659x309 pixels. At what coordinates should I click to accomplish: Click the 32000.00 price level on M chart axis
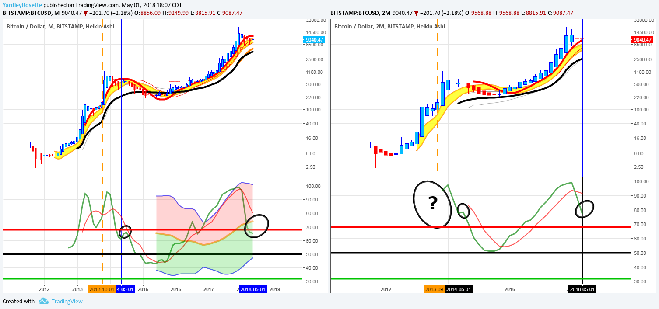(x=316, y=20)
